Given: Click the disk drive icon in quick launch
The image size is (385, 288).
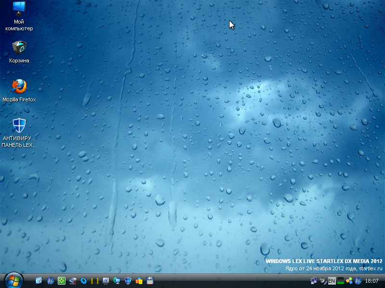Looking at the screenshot, I should (x=73, y=281).
